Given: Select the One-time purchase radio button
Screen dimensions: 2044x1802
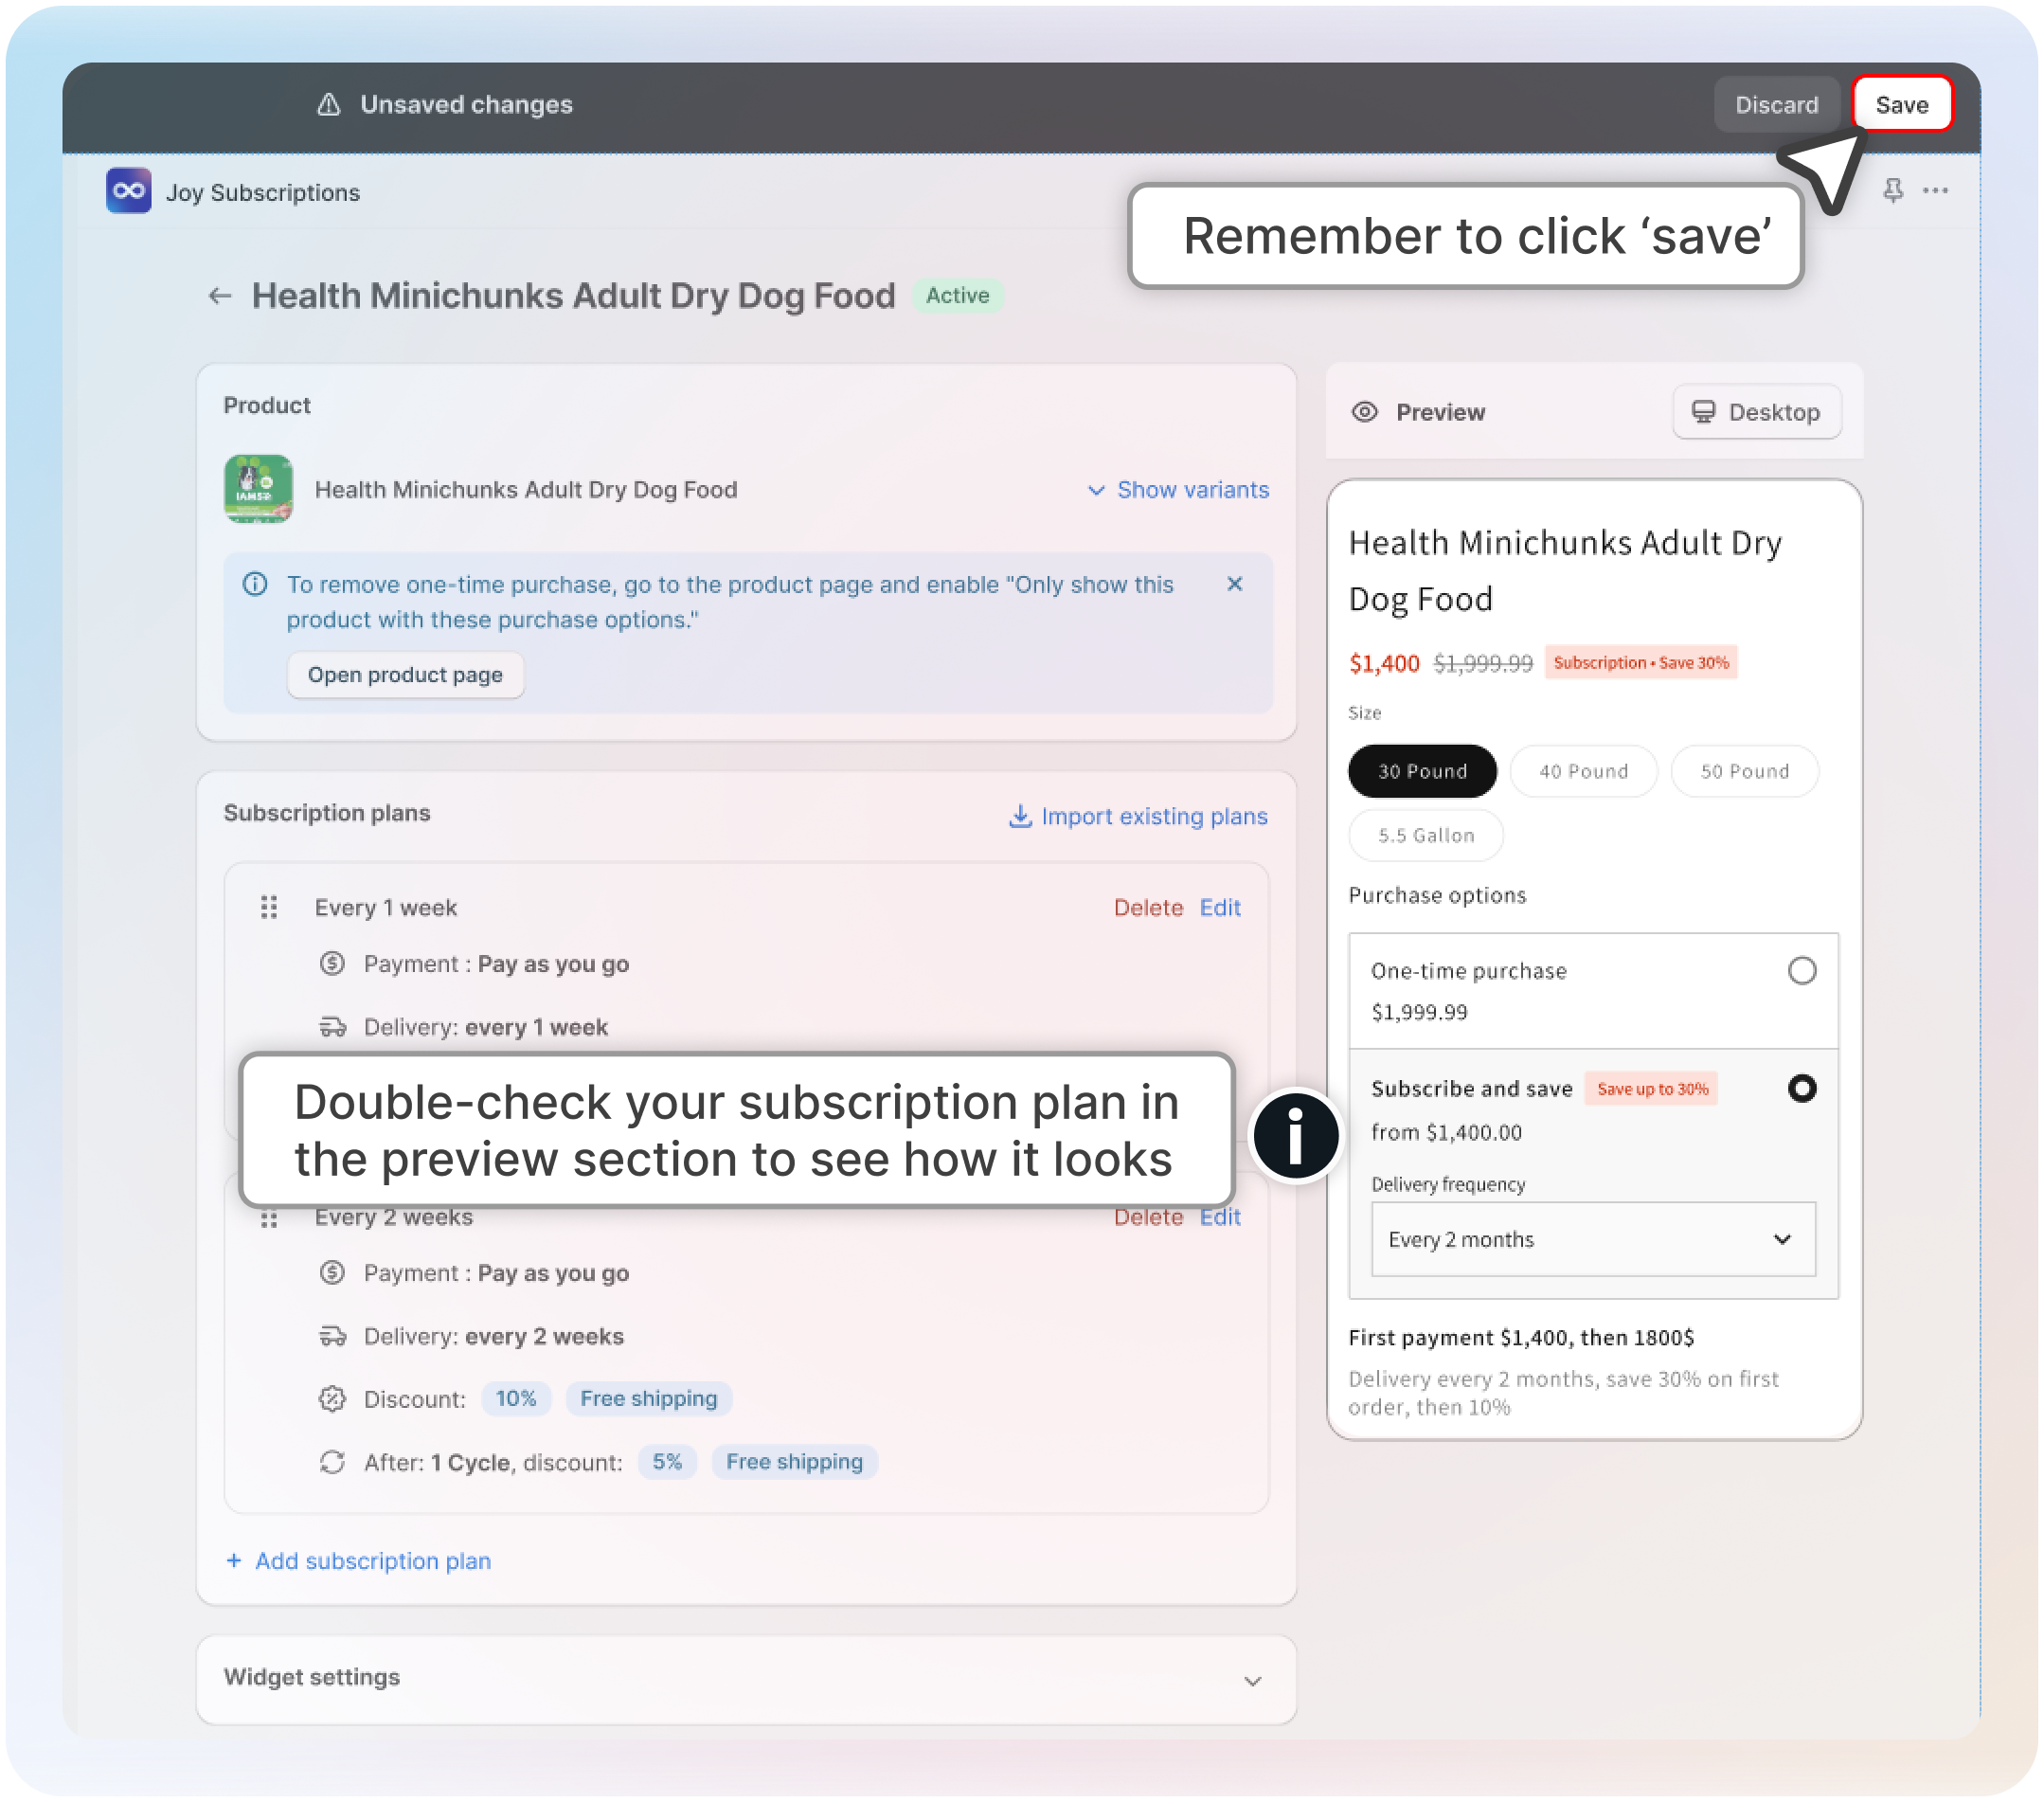Looking at the screenshot, I should click(x=1802, y=971).
